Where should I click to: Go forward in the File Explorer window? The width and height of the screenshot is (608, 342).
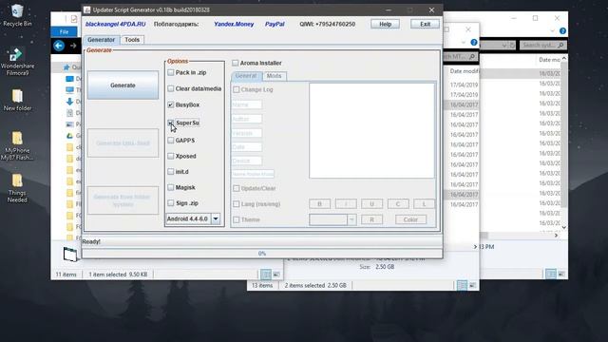pyautogui.click(x=73, y=46)
